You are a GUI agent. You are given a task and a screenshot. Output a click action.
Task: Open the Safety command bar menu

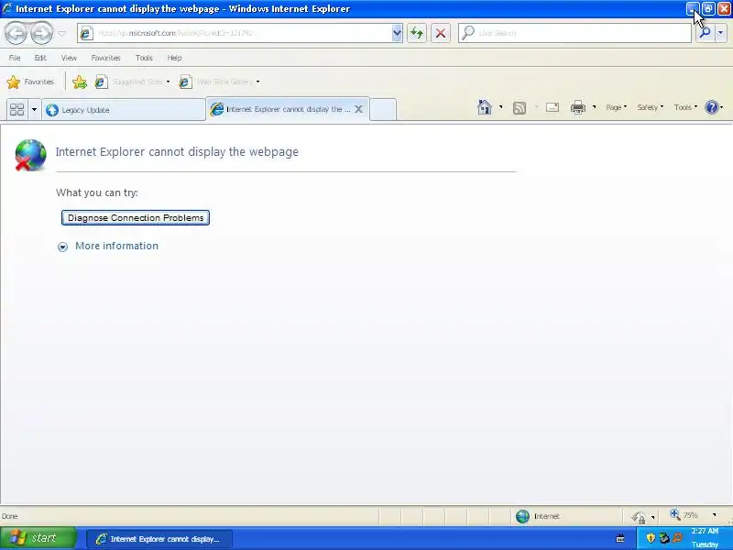point(651,107)
